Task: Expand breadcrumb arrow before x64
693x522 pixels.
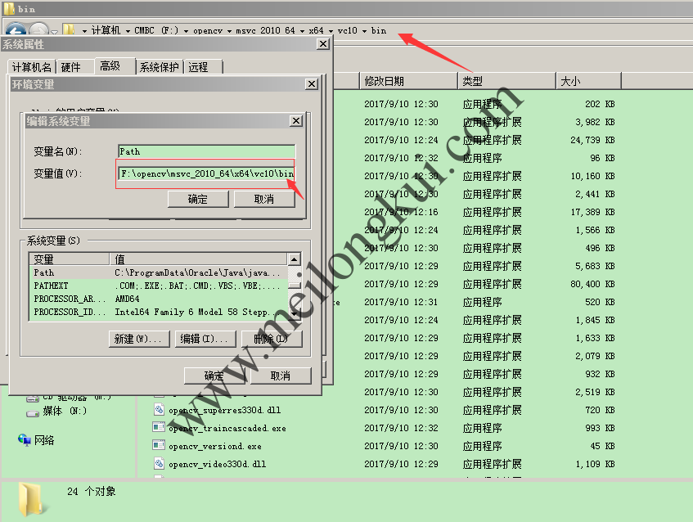Action: click(302, 31)
